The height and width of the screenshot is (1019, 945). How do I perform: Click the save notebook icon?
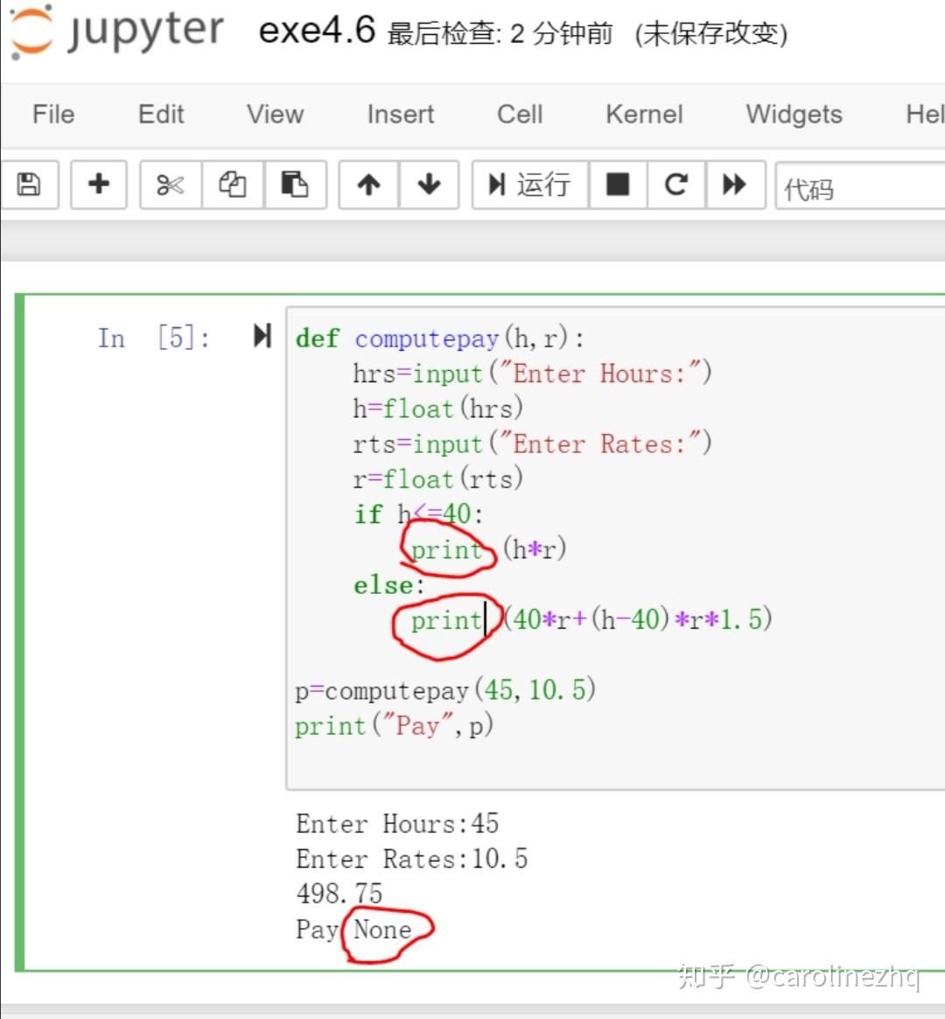click(31, 185)
